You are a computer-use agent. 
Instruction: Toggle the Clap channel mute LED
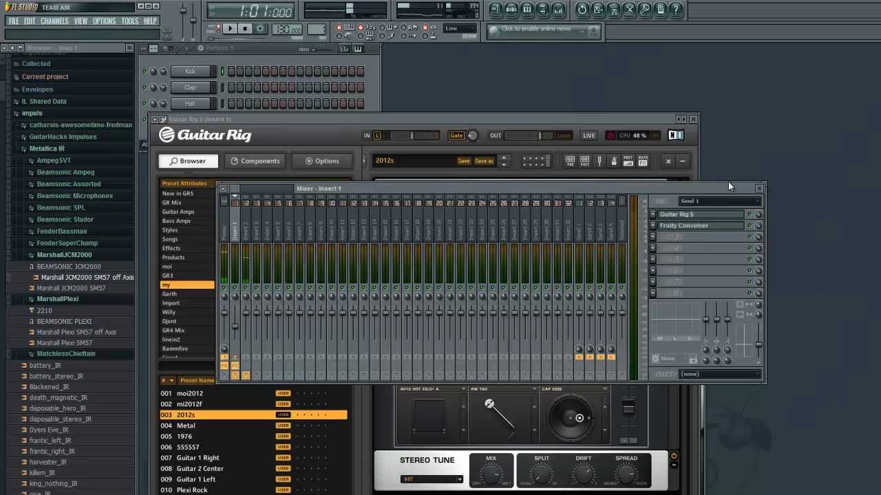145,87
